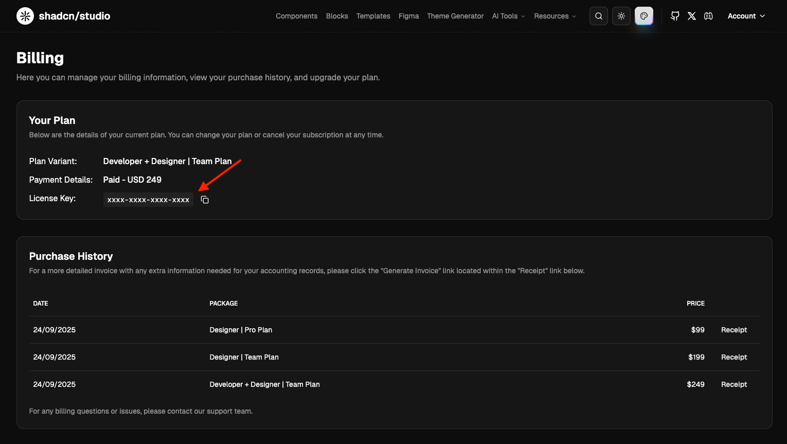The height and width of the screenshot is (444, 787).
Task: View Receipt for Designer Pro Plan
Action: 734,330
